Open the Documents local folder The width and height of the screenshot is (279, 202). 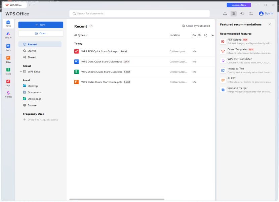pyautogui.click(x=35, y=92)
